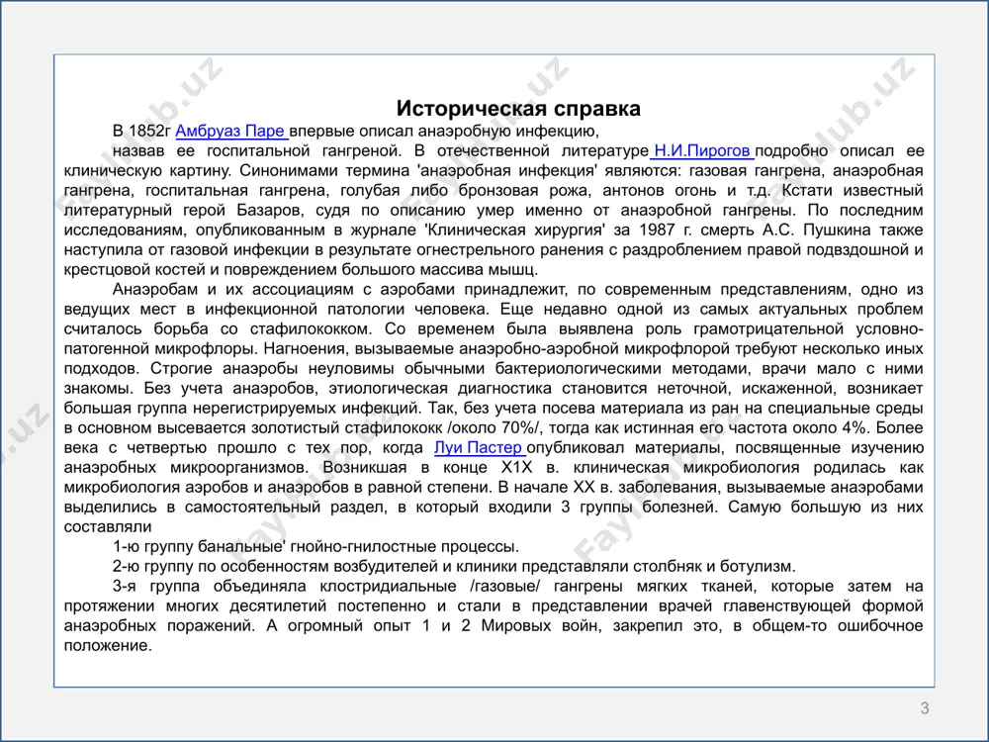
Task: Click the word 'положение.' at paragraph end
Action: 108,645
